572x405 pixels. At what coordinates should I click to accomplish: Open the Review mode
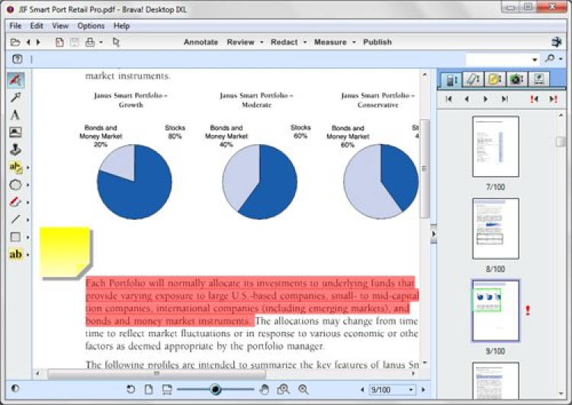click(x=240, y=42)
